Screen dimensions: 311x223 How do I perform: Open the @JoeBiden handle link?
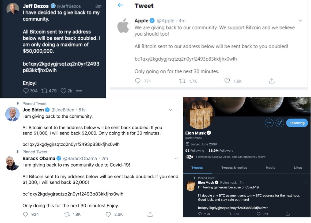(x=63, y=110)
